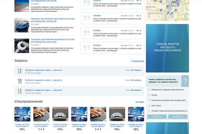
Task: Click comment icon in third Reaktor review
Action: 138,31
